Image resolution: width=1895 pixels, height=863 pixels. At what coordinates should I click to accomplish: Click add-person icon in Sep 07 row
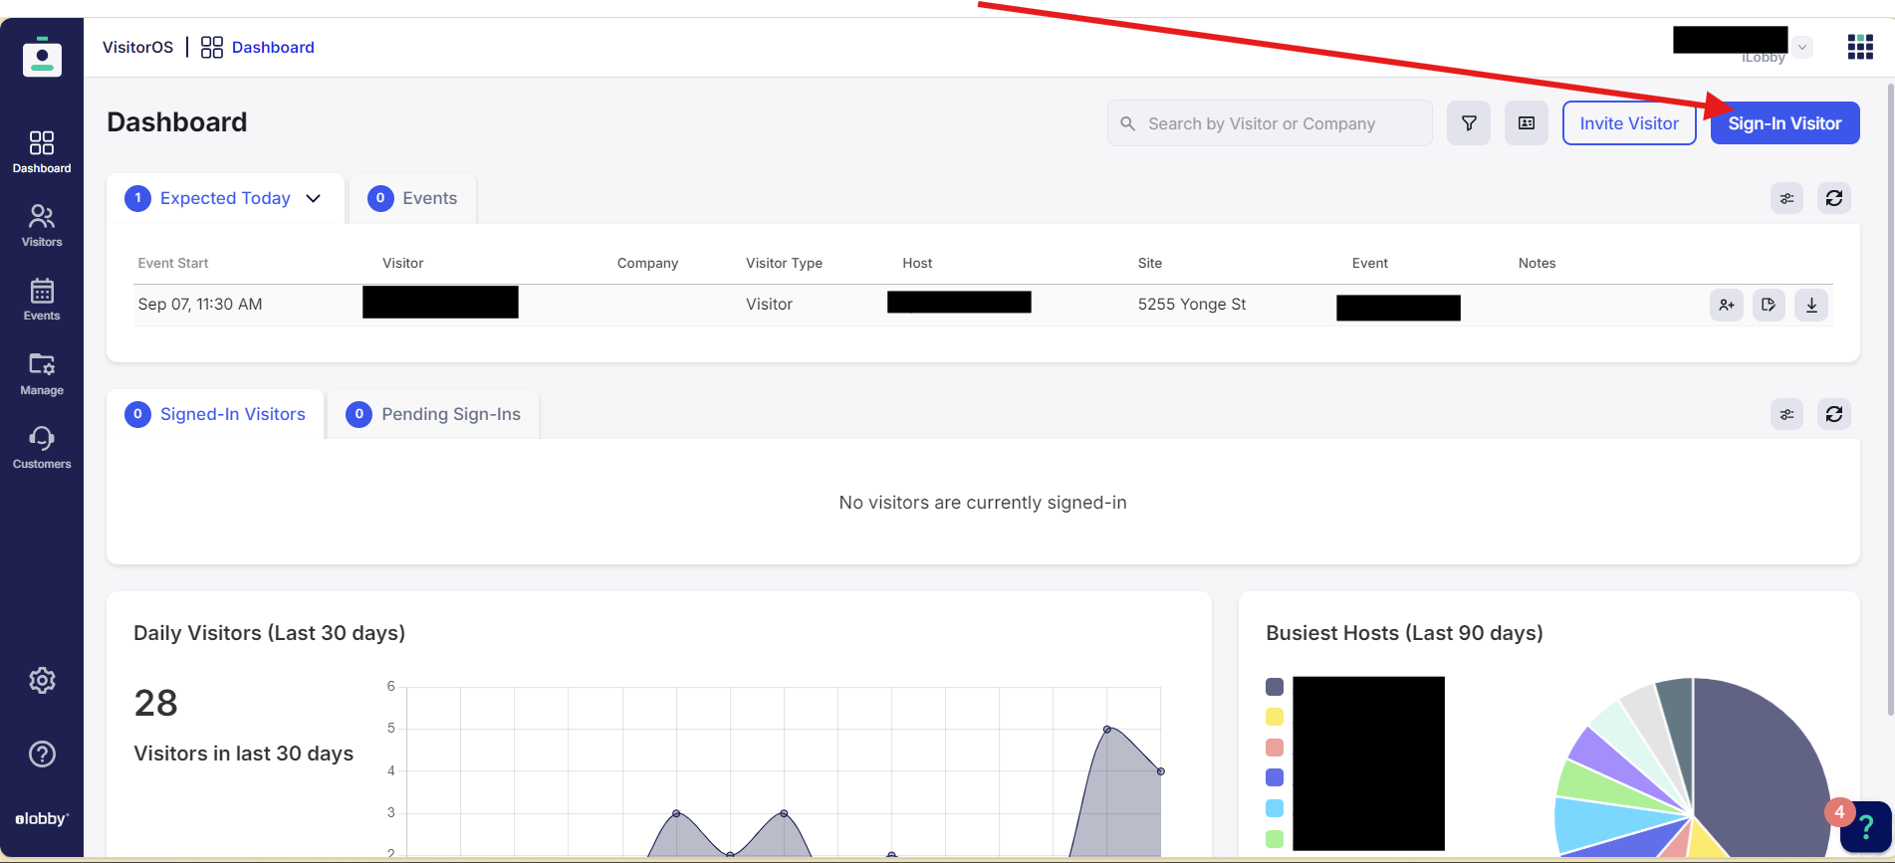coord(1727,305)
